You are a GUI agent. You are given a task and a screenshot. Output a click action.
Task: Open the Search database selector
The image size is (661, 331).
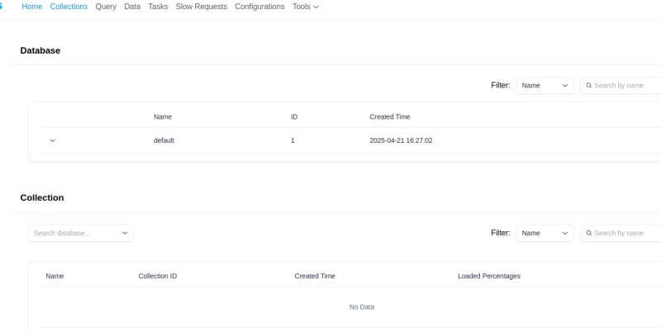point(81,234)
